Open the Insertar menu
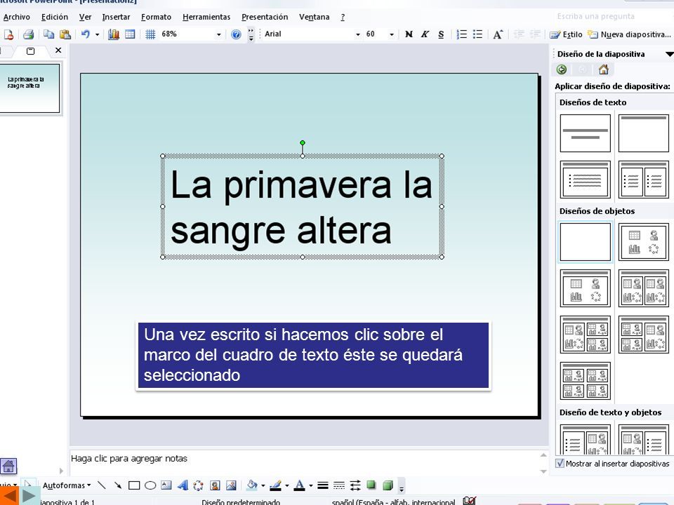 pyautogui.click(x=116, y=17)
